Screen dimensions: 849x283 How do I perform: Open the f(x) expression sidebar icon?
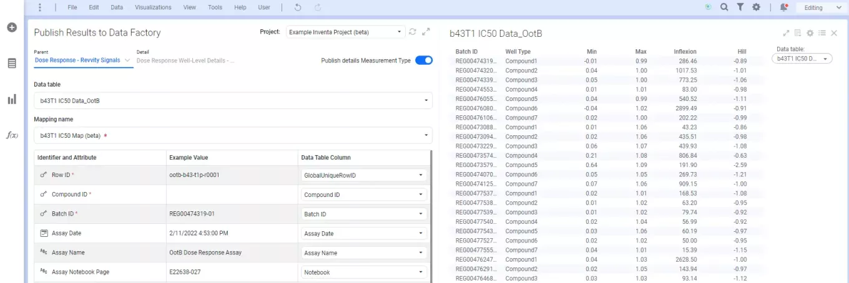tap(11, 135)
